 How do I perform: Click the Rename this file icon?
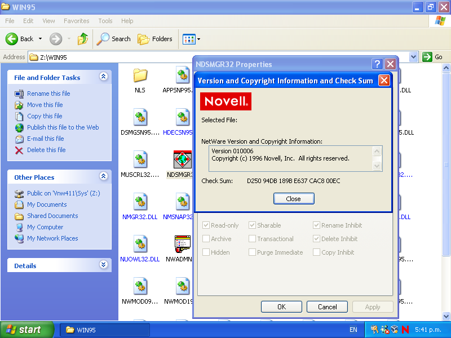19,94
